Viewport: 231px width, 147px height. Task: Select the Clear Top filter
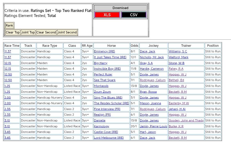pos(13,32)
